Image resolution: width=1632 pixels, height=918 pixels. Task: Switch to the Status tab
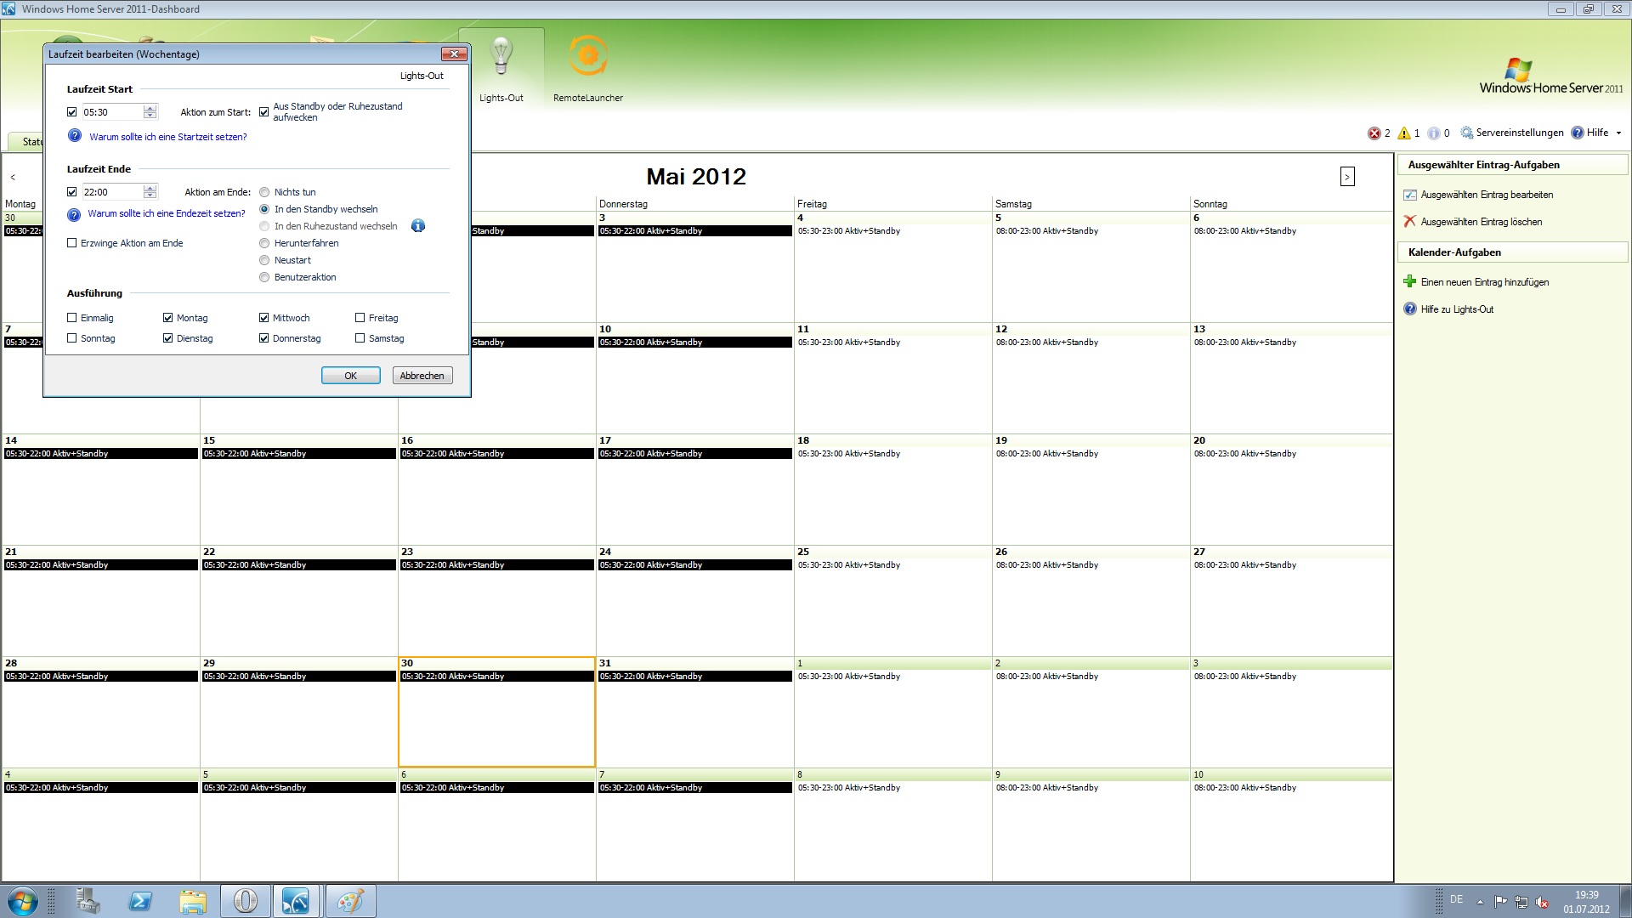pos(32,142)
